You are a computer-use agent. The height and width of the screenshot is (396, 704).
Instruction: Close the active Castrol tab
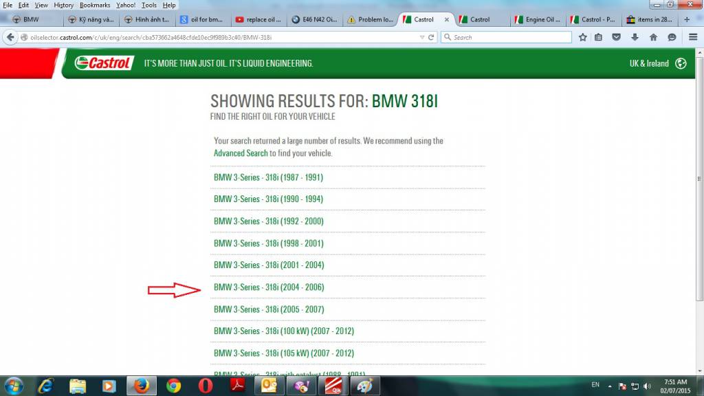point(446,19)
